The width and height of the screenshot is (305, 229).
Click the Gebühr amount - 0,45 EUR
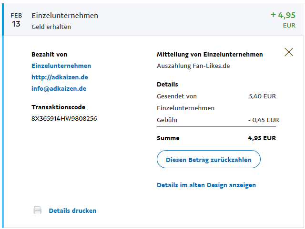pyautogui.click(x=264, y=120)
